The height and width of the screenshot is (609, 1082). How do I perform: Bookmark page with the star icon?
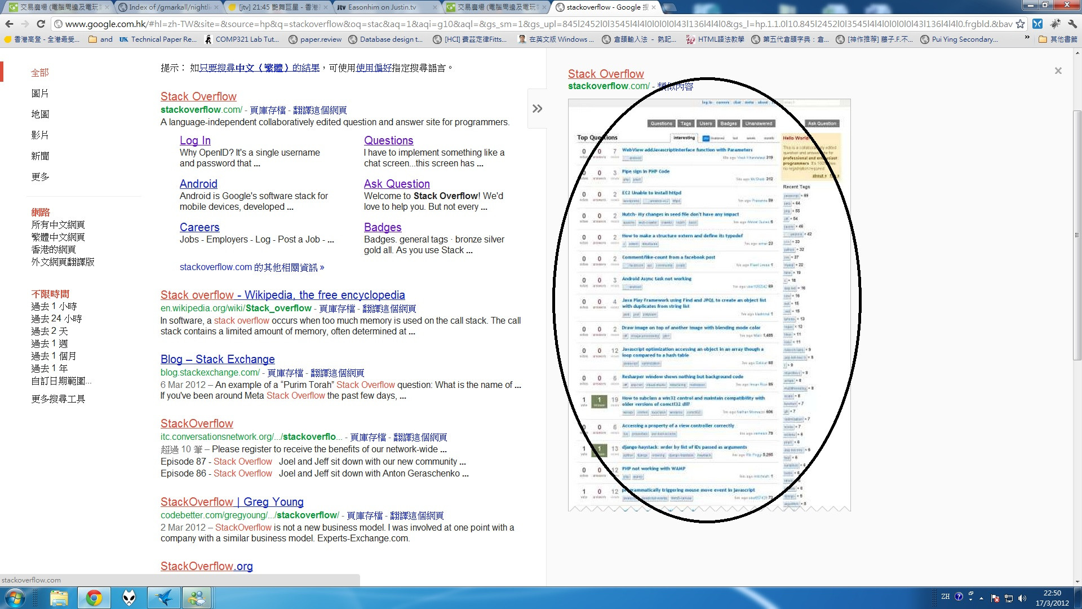(1020, 24)
